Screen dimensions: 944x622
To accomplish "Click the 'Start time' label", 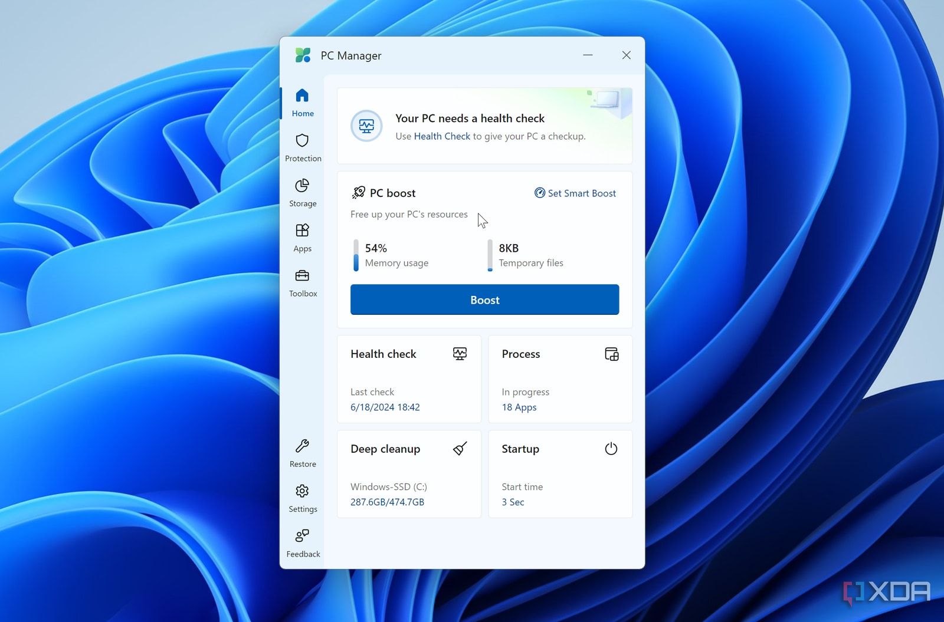I will pos(522,487).
